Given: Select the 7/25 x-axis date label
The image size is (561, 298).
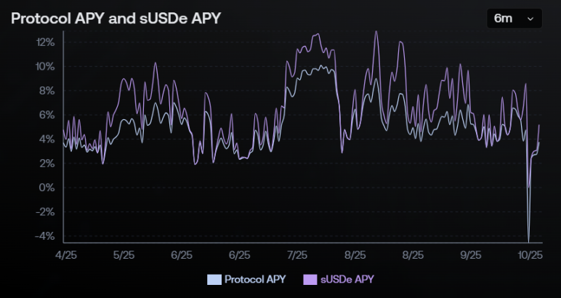Looking at the screenshot, I should point(297,256).
